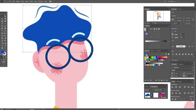Flip the selection horizontally in Transform
The image size is (196, 110).
tap(187, 24)
